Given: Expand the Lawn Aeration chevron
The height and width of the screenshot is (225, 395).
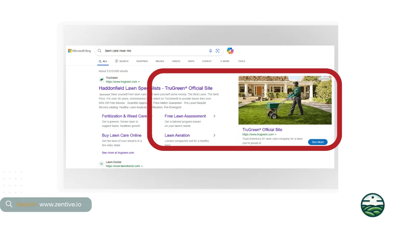Looking at the screenshot, I should [214, 135].
